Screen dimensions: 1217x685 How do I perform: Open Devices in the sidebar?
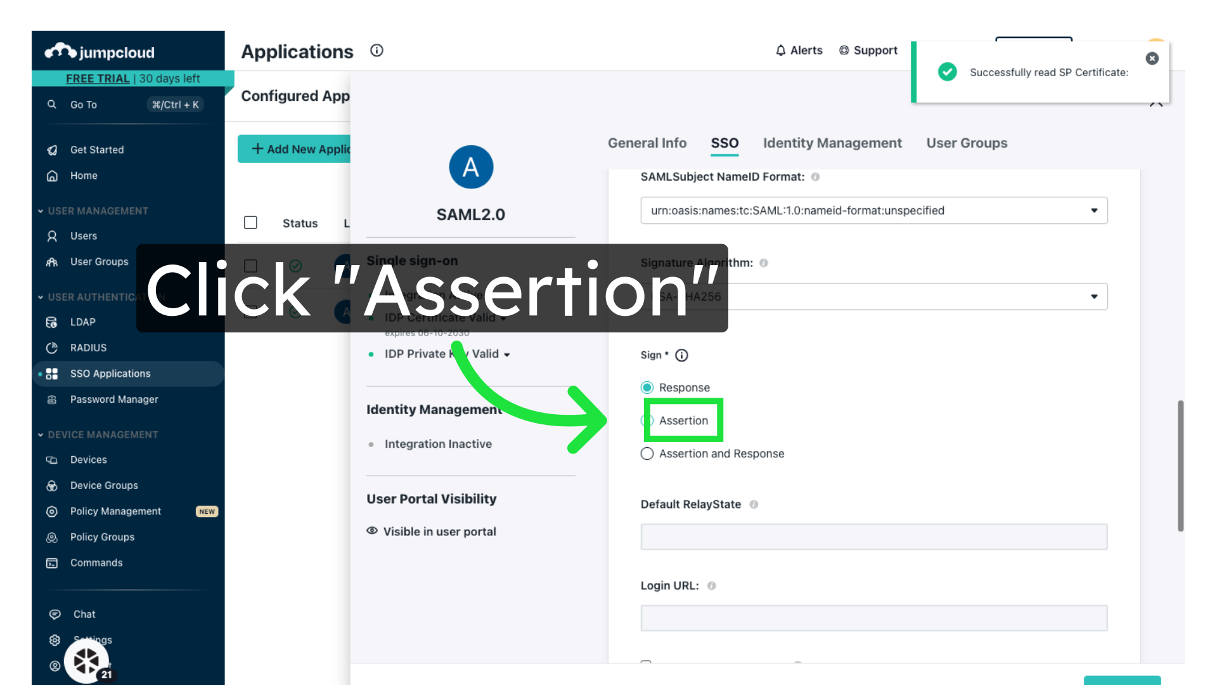pos(88,460)
